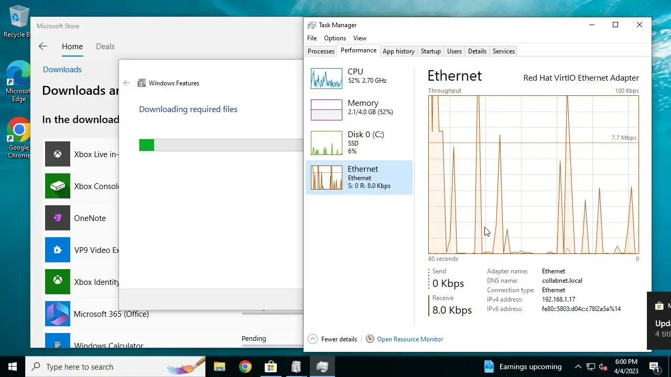Screen dimensions: 671x377
Task: Click the Task Manager title bar icon
Action: [x=312, y=25]
